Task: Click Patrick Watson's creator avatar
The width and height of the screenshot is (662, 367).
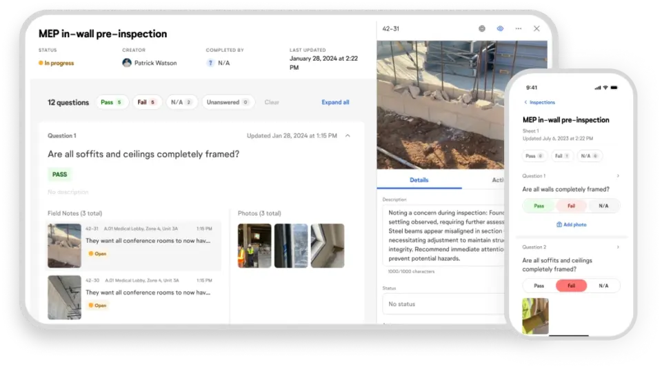Action: tap(127, 63)
